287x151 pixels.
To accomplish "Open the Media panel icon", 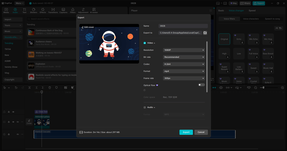I will tap(6, 10).
